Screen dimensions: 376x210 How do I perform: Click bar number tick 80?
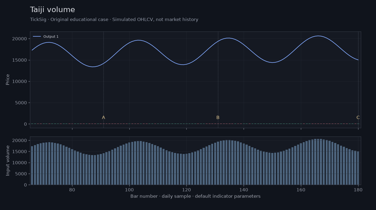click(x=72, y=190)
